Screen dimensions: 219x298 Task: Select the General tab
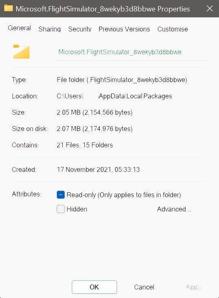tap(20, 28)
